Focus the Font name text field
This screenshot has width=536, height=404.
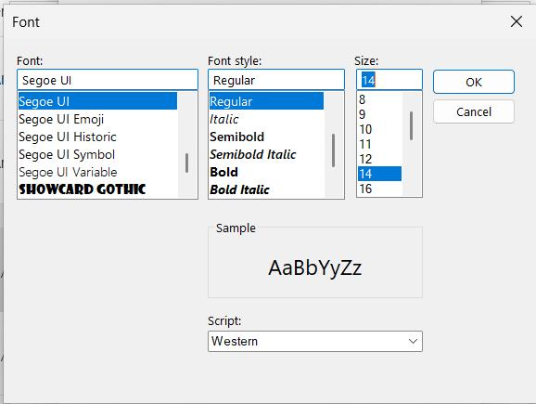[108, 80]
